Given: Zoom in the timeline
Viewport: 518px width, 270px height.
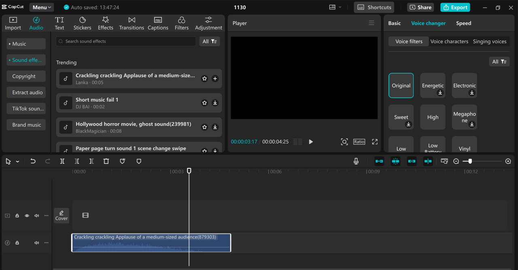Looking at the screenshot, I should point(508,161).
